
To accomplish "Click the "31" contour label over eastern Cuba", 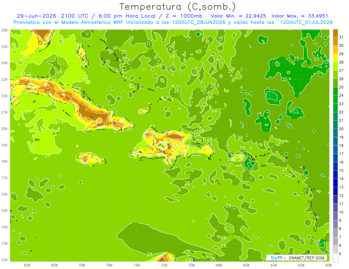I will click(x=105, y=124).
